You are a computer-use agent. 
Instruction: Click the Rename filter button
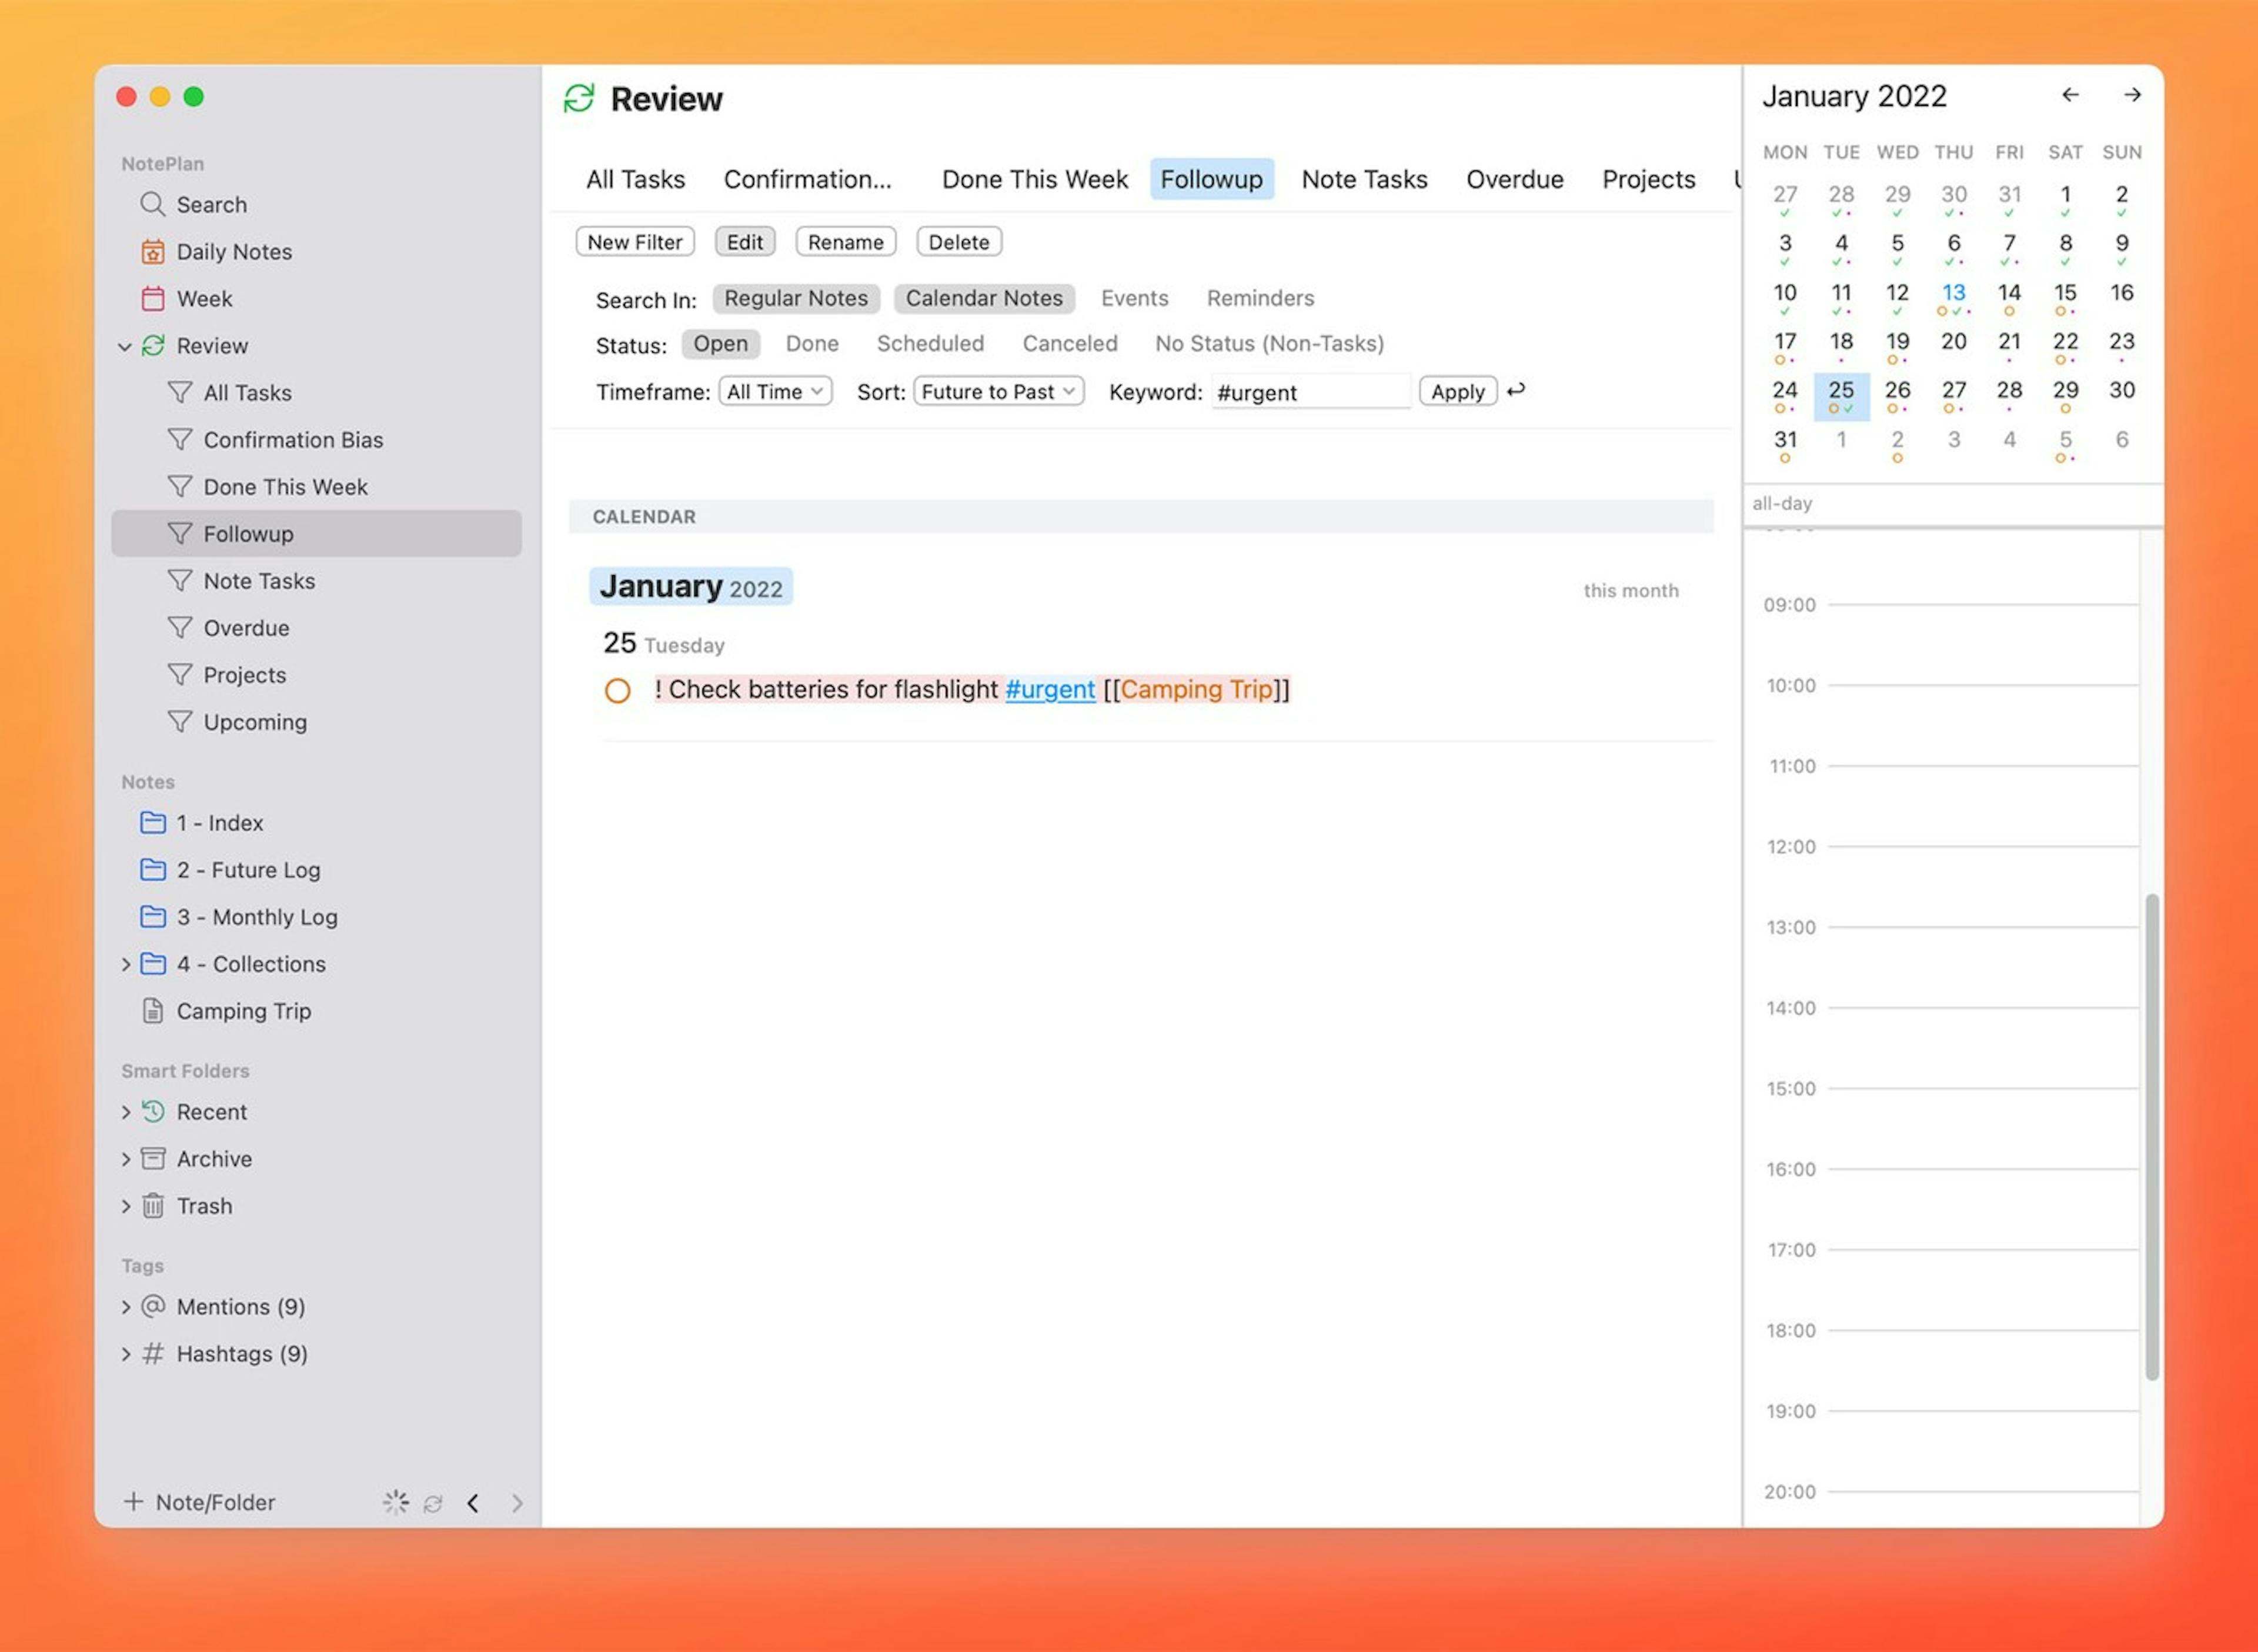click(x=846, y=242)
